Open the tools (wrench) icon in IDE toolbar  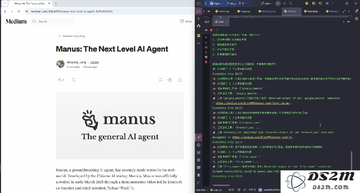pyautogui.click(x=313, y=3)
